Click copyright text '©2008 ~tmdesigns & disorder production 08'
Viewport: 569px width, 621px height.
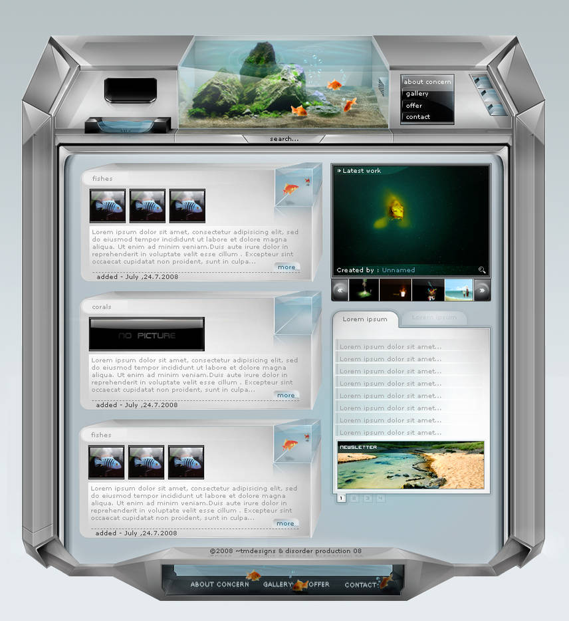285,551
